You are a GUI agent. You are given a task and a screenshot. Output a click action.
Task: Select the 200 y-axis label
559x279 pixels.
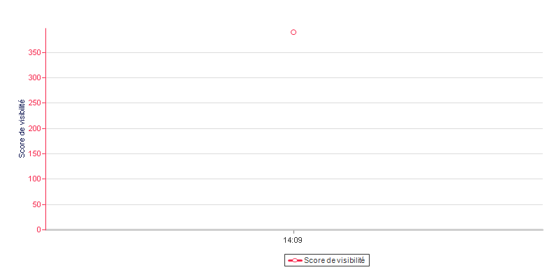click(34, 128)
